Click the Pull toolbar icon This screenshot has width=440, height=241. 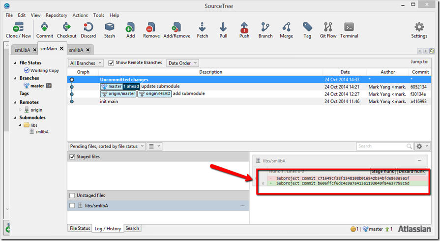(x=223, y=30)
